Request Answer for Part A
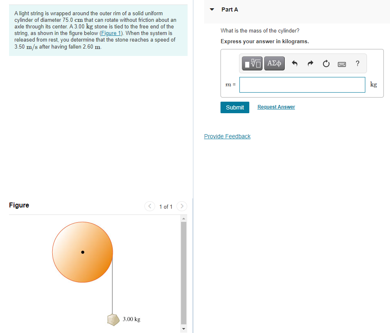The height and width of the screenshot is (333, 390). [276, 107]
